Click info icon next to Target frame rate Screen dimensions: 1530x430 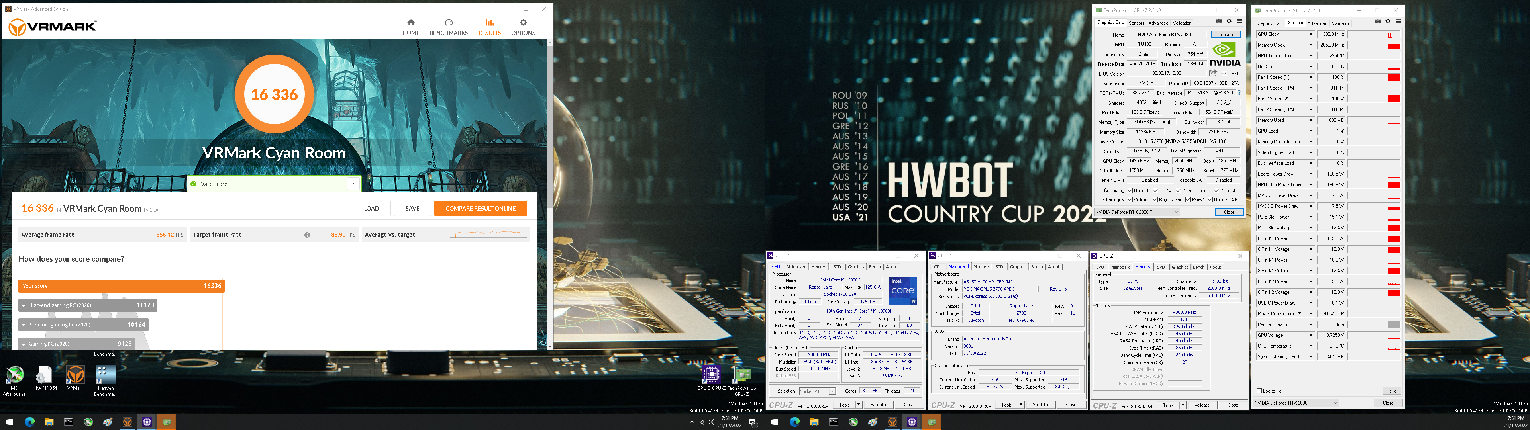coord(307,235)
